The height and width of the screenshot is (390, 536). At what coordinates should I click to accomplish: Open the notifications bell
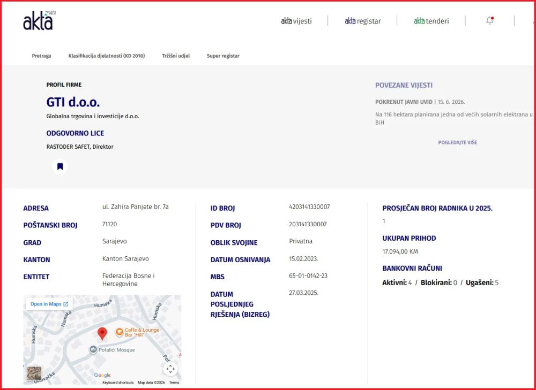point(489,20)
